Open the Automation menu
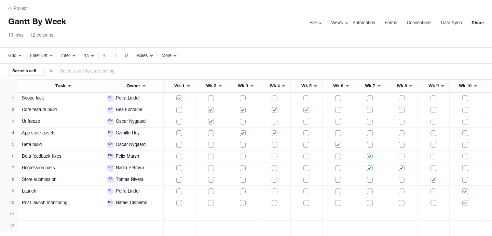The width and height of the screenshot is (492, 236). 364,23
